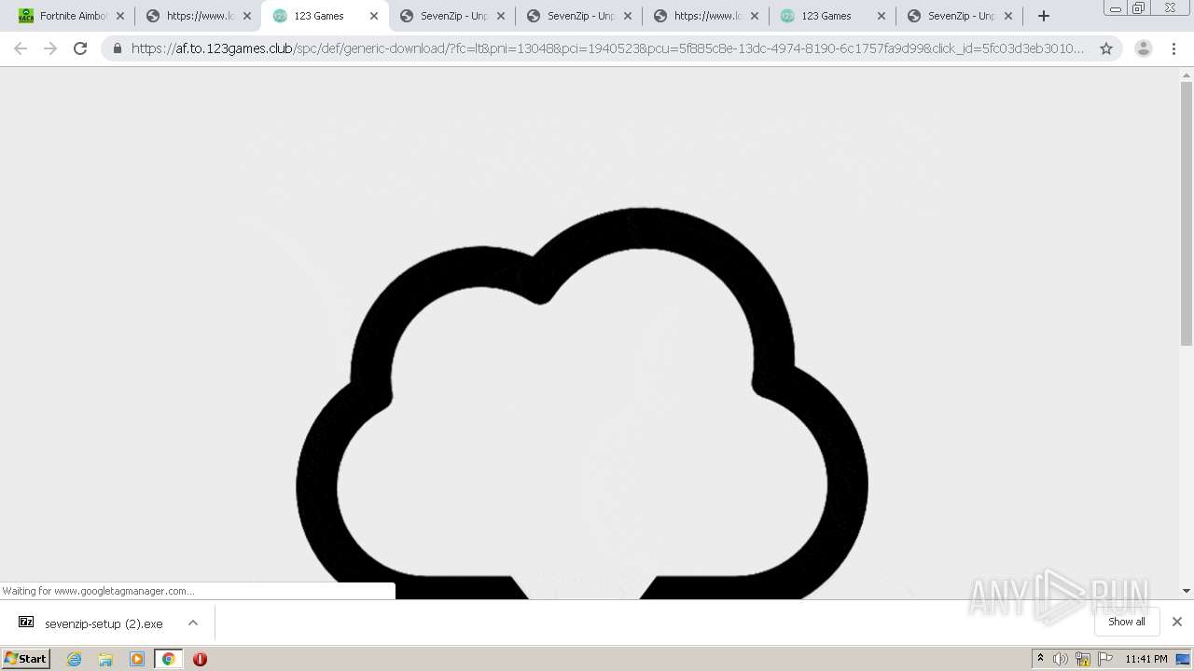This screenshot has height=671, width=1194.
Task: Close the Fortnite Aimbot tab
Action: (x=120, y=16)
